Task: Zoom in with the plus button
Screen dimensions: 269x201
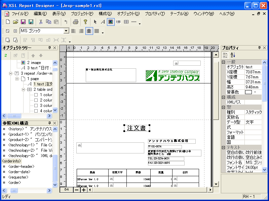Action: pyautogui.click(x=84, y=190)
